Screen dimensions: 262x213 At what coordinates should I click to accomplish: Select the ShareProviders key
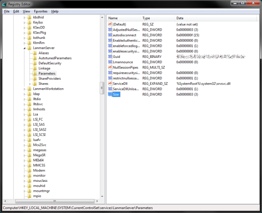tap(50, 79)
